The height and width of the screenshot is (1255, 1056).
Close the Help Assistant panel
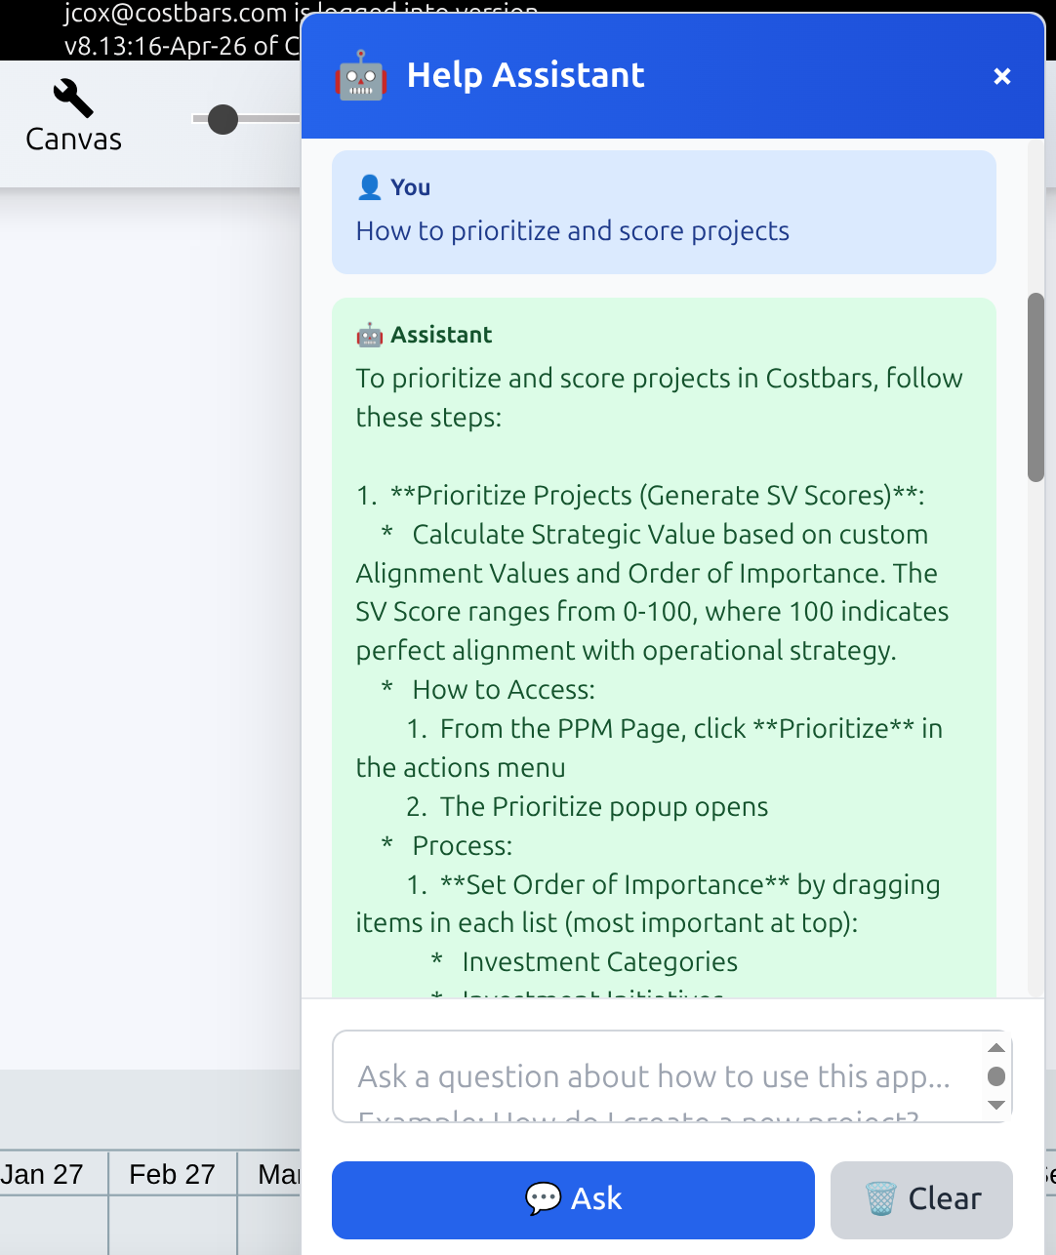click(1001, 76)
